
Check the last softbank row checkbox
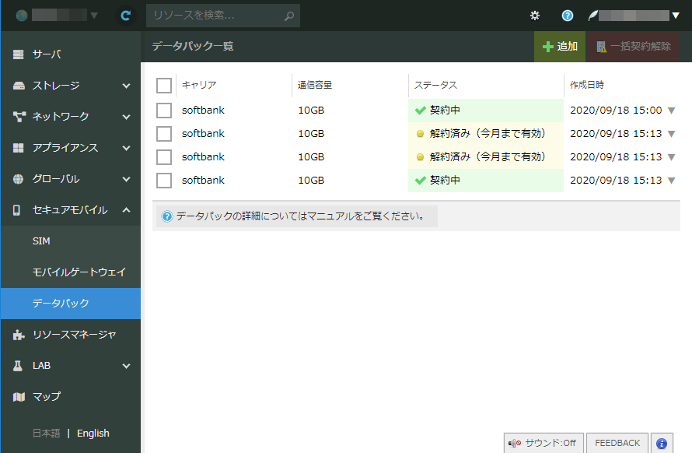click(x=164, y=181)
